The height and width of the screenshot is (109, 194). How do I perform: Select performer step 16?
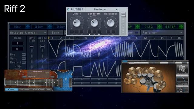179,38
